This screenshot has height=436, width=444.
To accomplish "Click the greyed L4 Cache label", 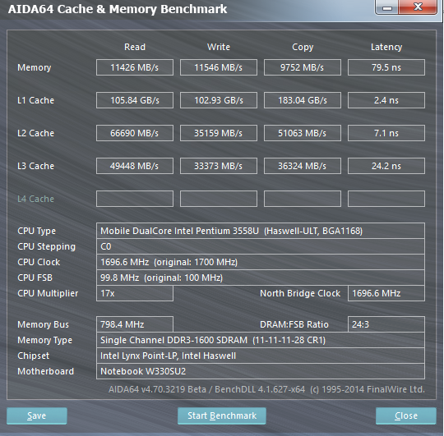I will [x=35, y=199].
